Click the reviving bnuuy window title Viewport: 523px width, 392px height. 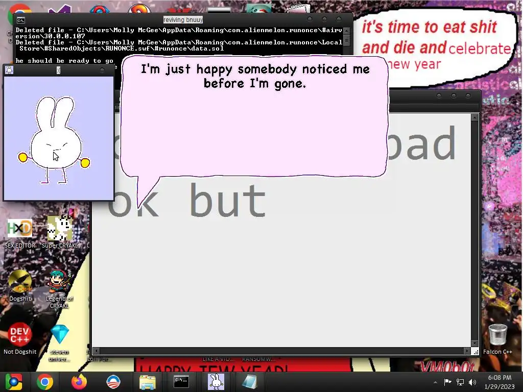(183, 20)
